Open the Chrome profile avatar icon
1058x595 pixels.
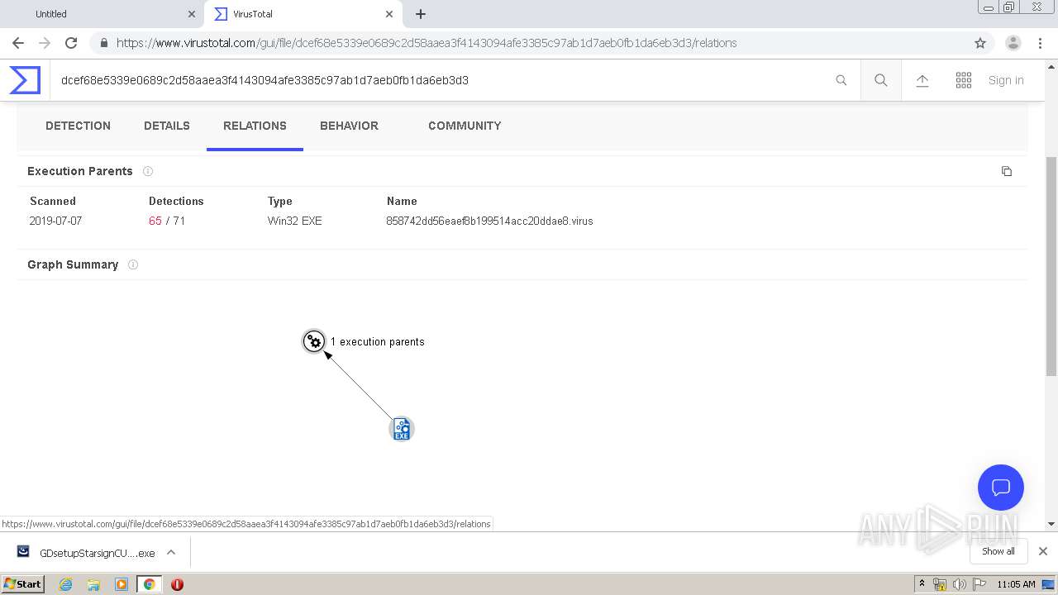click(1013, 43)
